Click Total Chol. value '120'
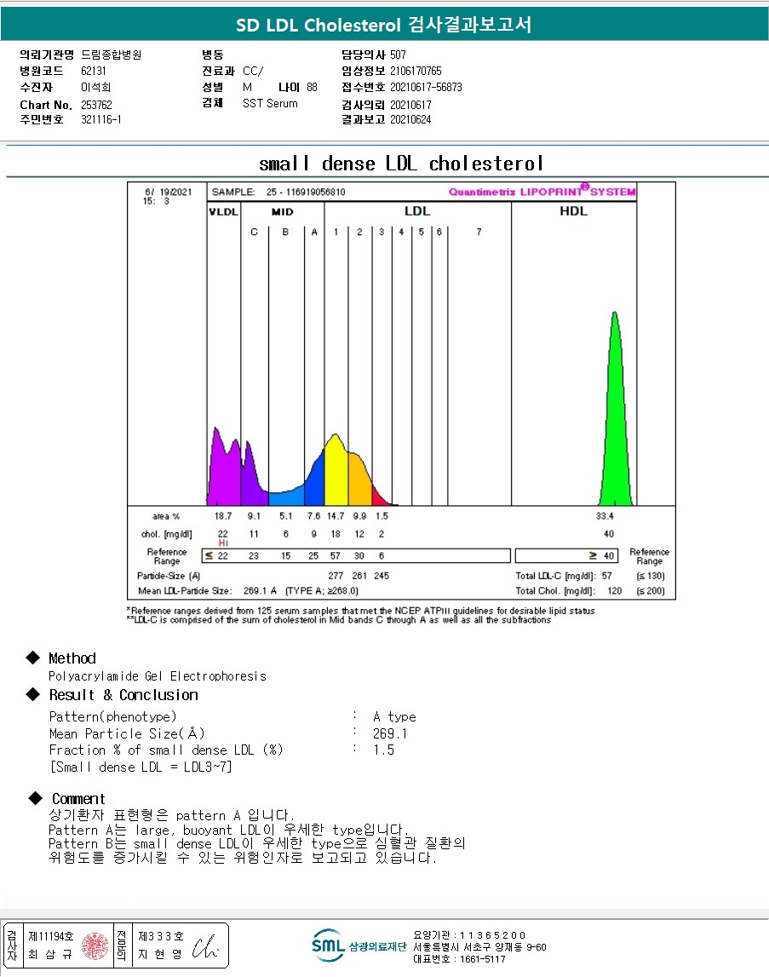This screenshot has height=977, width=769. point(615,590)
